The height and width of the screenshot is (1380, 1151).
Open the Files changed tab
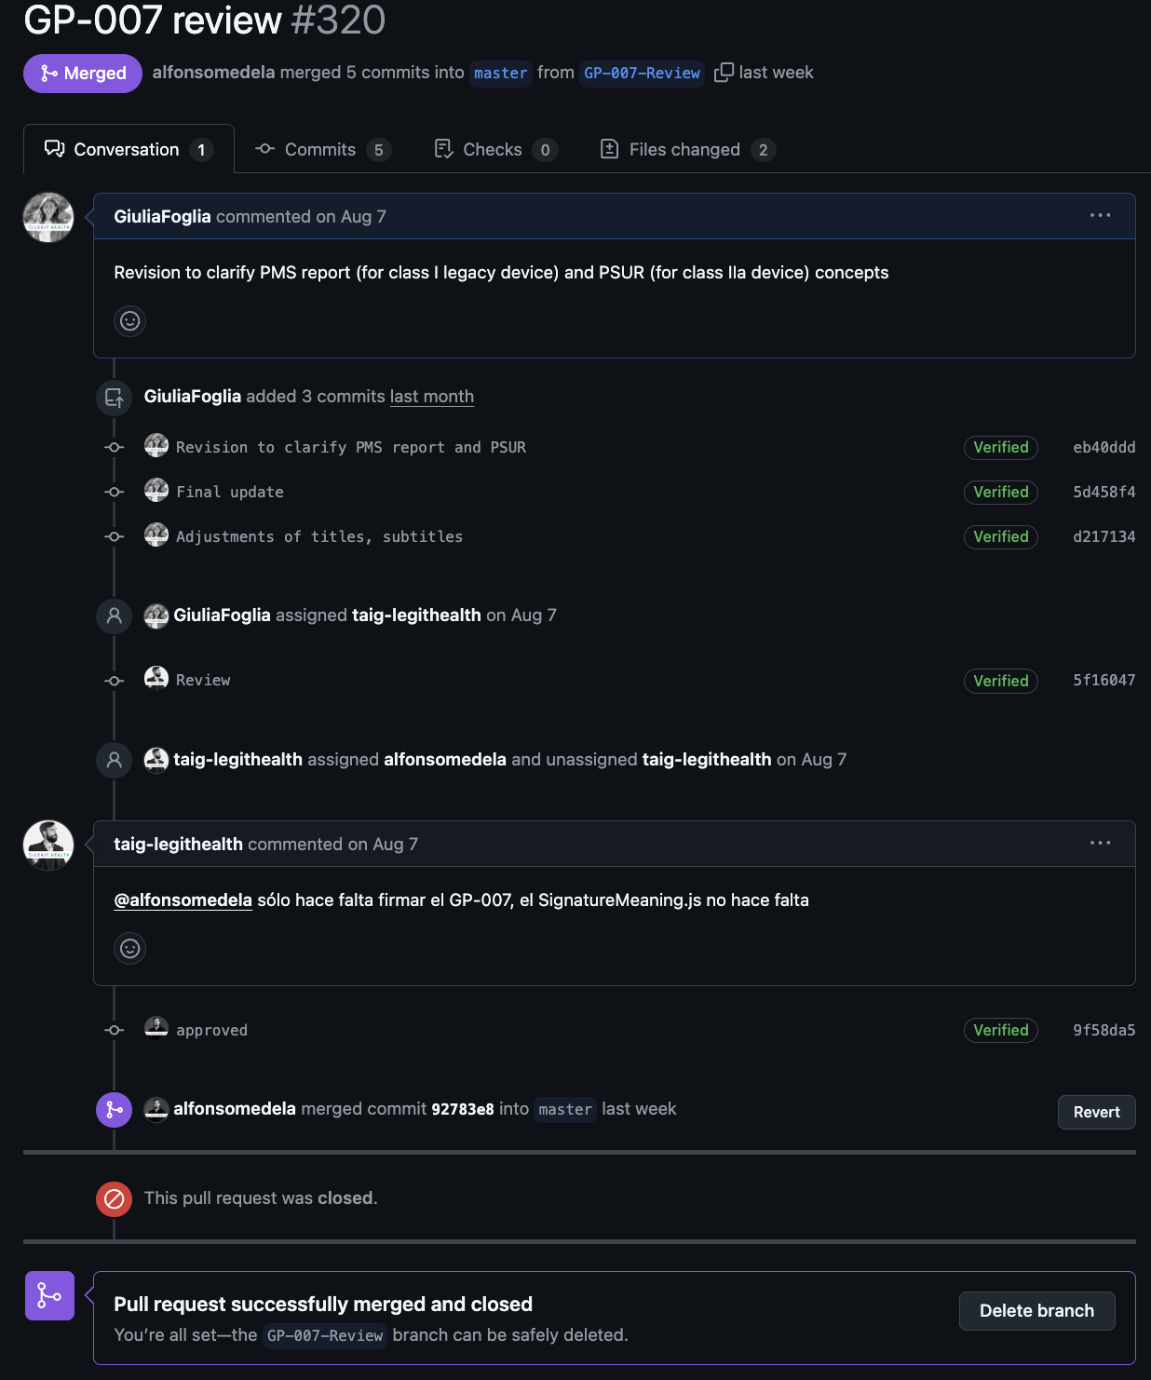click(686, 150)
